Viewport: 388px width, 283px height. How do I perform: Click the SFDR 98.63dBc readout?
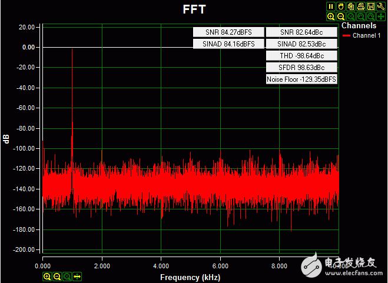301,68
